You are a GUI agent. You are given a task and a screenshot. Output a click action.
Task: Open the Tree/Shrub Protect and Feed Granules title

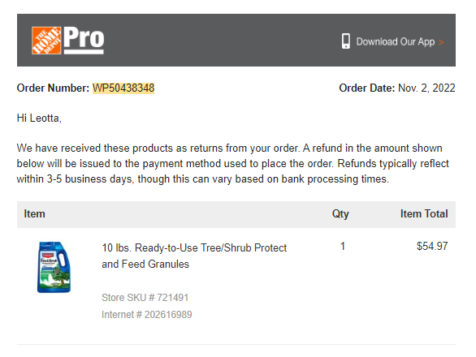pos(194,256)
